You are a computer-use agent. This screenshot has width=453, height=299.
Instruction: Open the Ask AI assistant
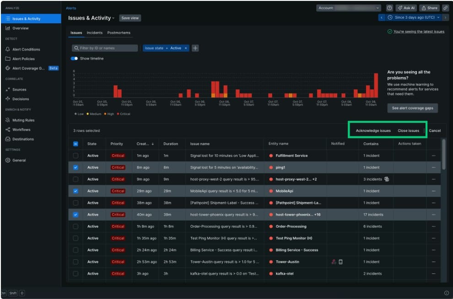pos(406,8)
